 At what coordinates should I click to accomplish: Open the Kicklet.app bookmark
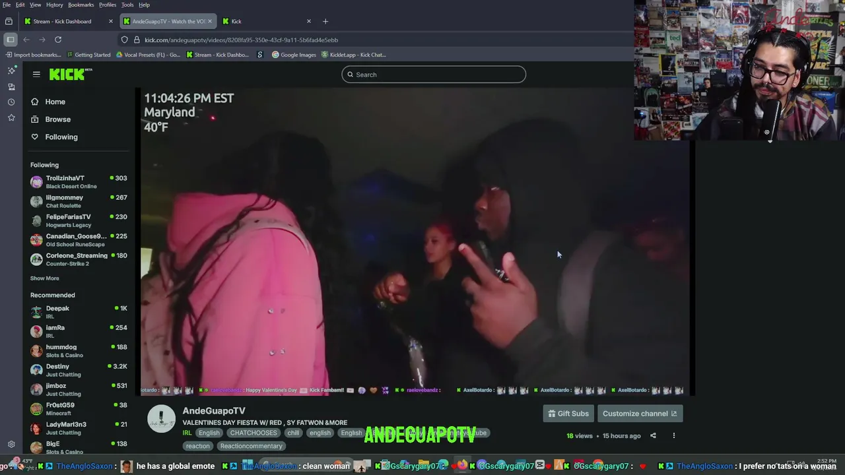353,55
